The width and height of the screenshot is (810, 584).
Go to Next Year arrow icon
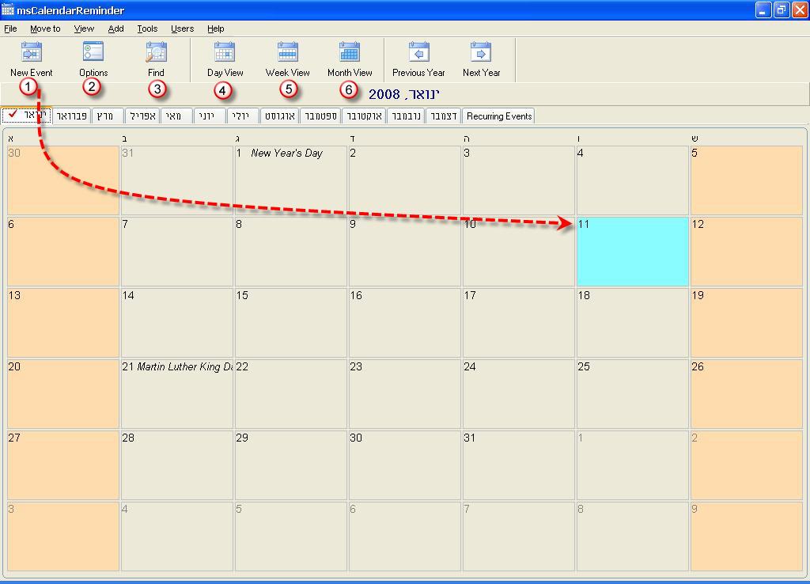(481, 53)
